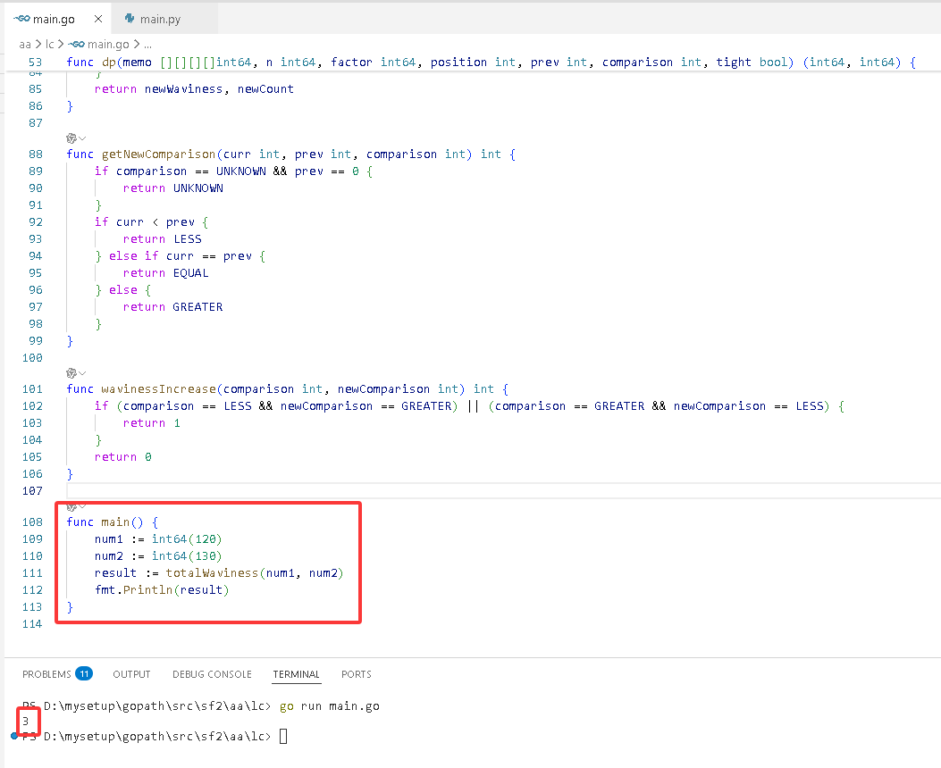Click the code lens icon above wavinessIncrease
941x768 pixels.
pyautogui.click(x=71, y=373)
